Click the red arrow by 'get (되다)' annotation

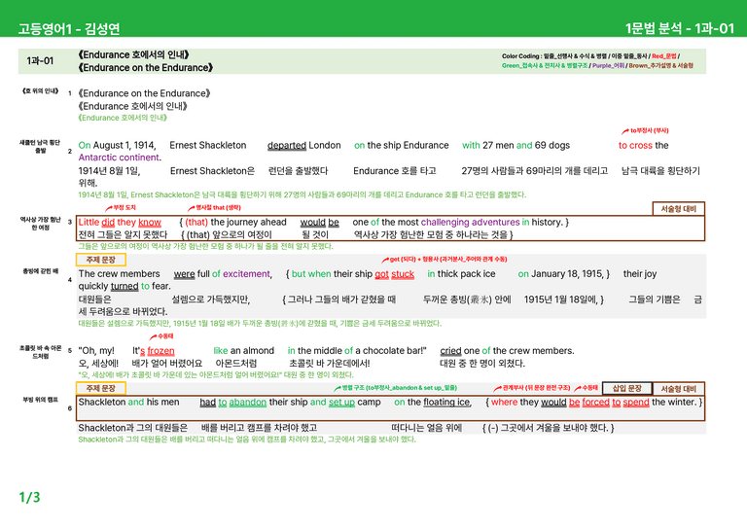point(385,260)
